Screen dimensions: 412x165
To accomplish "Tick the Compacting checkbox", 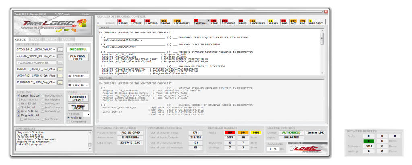I will [x=68, y=122].
